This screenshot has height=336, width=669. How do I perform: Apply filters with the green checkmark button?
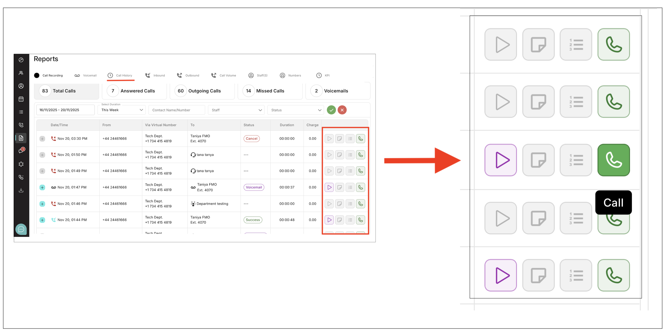tap(331, 110)
